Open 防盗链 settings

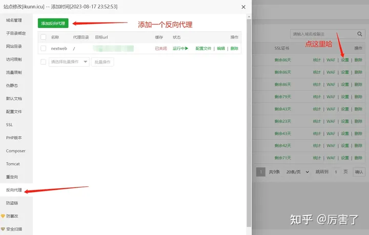[x=12, y=203]
